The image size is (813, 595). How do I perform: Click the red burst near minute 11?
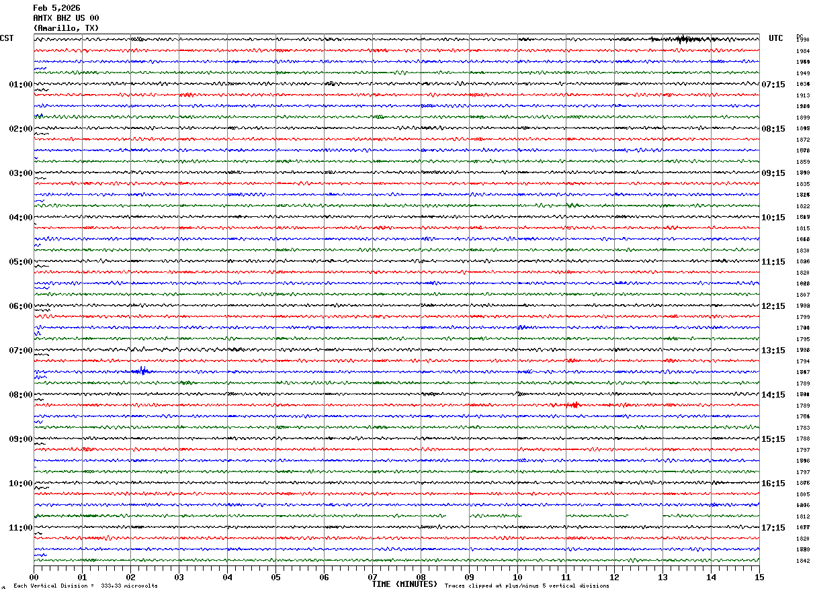coord(573,404)
